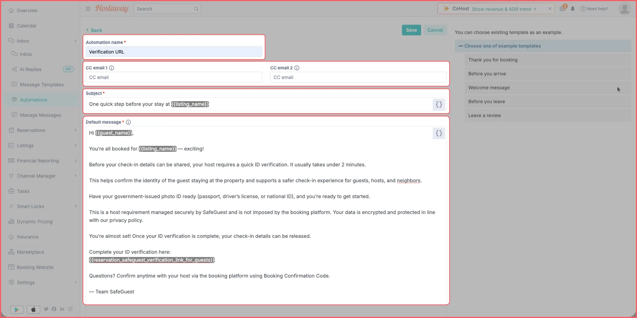This screenshot has height=318, width=637.
Task: Expand Channel Manager sidebar section
Action: click(76, 176)
